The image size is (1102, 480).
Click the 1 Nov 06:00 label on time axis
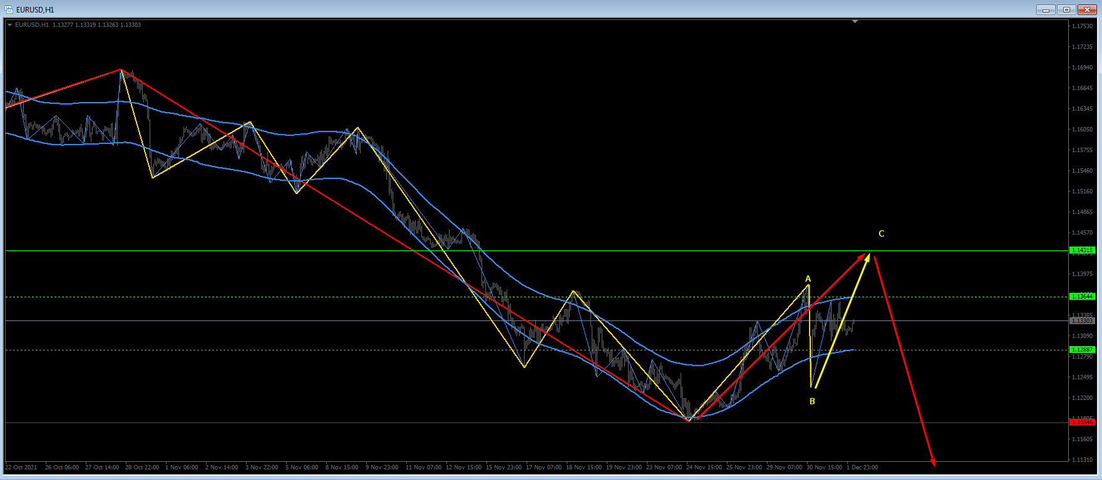(x=182, y=467)
